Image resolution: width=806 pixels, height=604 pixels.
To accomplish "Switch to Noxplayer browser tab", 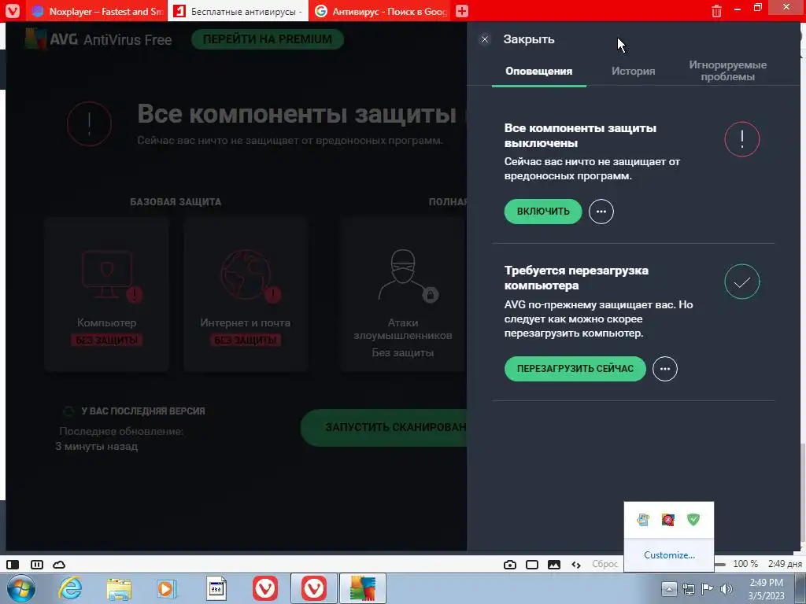I will point(97,11).
